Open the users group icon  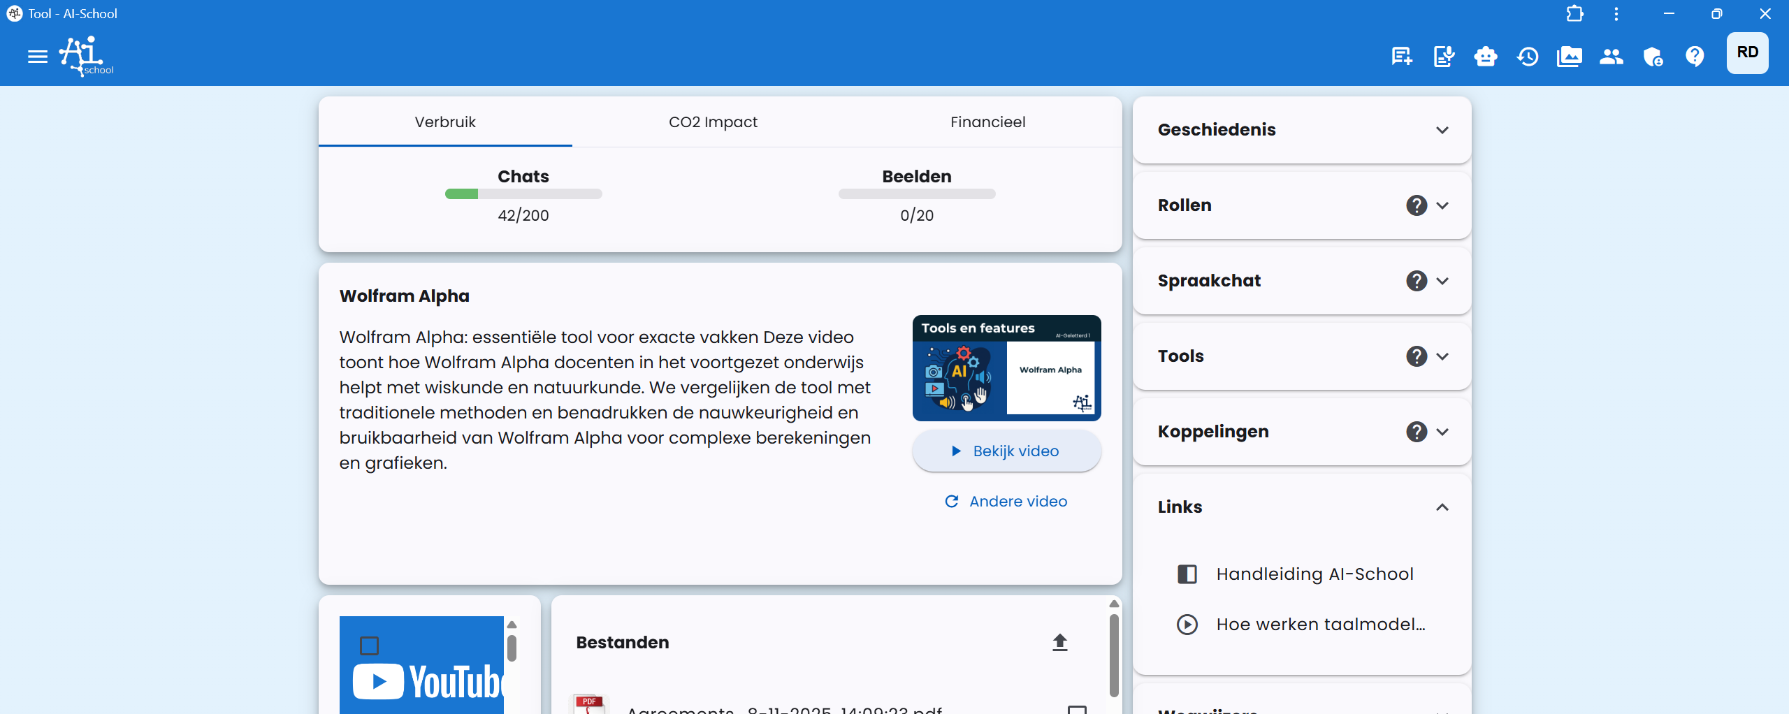[x=1611, y=57]
